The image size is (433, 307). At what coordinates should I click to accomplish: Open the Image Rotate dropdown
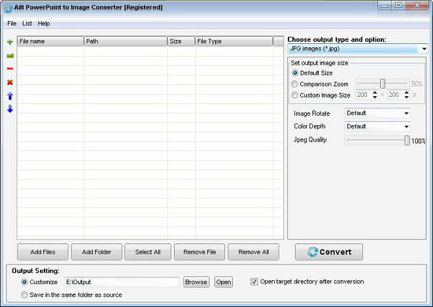[377, 113]
